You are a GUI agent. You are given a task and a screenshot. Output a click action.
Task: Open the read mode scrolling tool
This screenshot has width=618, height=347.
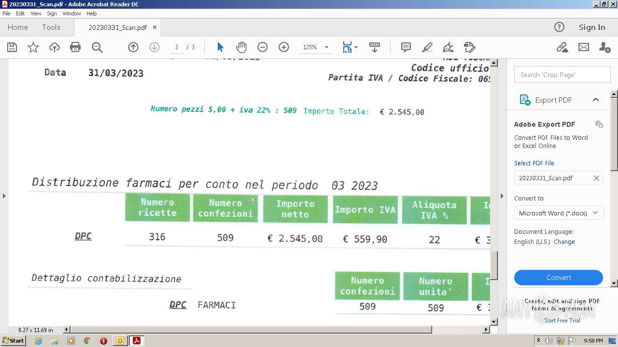(375, 47)
